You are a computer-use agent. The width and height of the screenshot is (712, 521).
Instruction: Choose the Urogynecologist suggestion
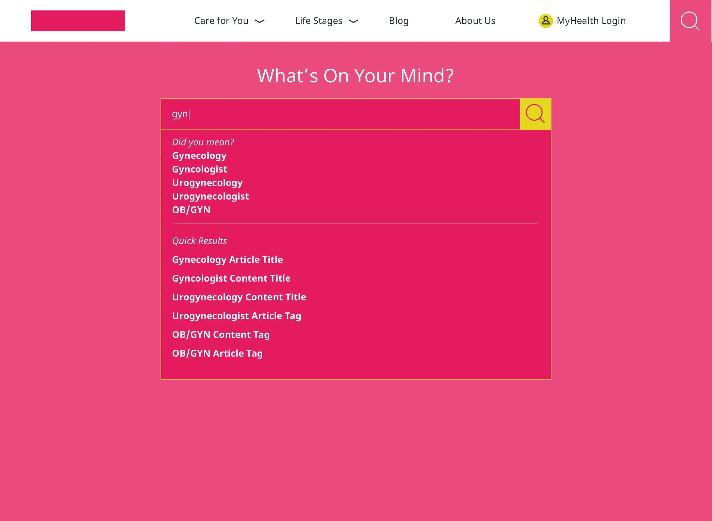pyautogui.click(x=210, y=196)
